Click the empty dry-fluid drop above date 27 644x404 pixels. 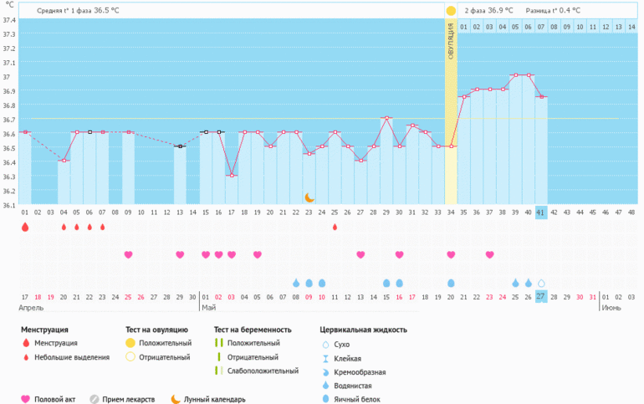pyautogui.click(x=541, y=283)
